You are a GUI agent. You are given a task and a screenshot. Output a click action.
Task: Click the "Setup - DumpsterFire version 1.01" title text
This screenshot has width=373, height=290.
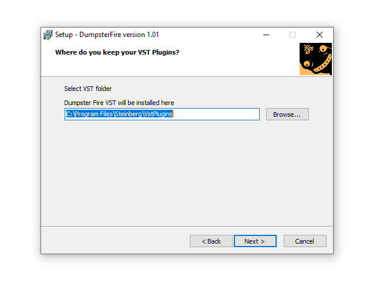tap(107, 35)
